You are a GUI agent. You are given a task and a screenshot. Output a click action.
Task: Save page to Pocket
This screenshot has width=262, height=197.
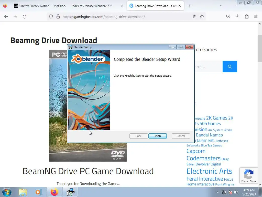pyautogui.click(x=228, y=16)
